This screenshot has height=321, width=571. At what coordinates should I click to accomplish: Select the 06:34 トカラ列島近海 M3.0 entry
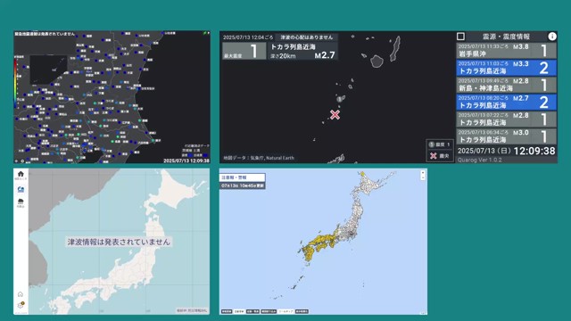(x=506, y=136)
